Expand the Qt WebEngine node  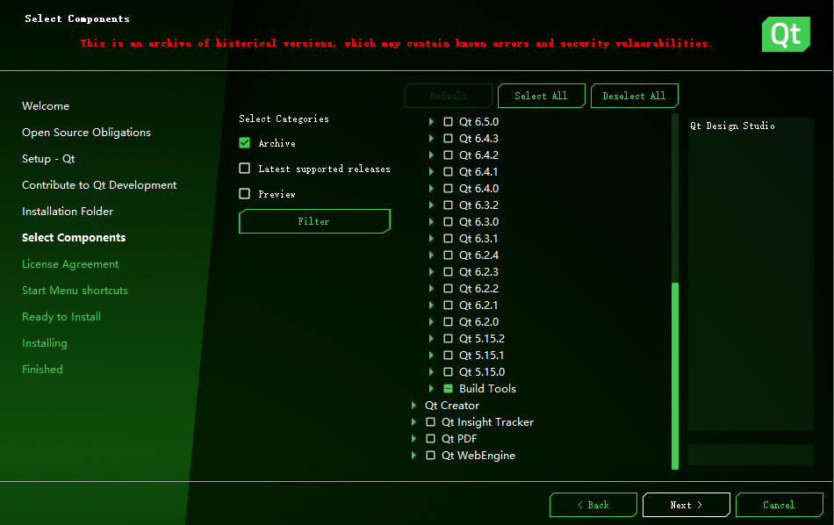click(x=413, y=456)
